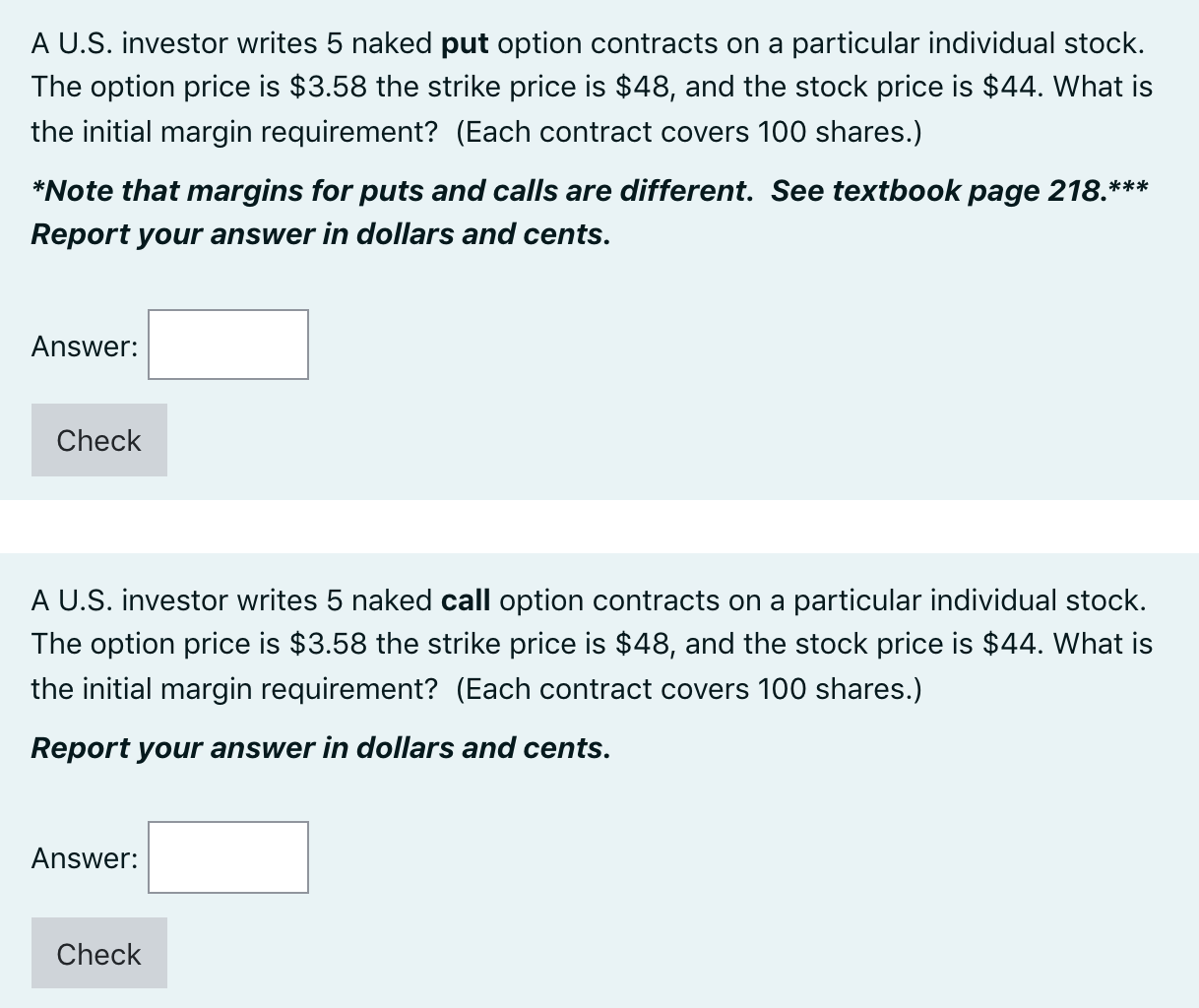Click the $3.58 option price in call question
The width and height of the screenshot is (1199, 1008).
[329, 644]
